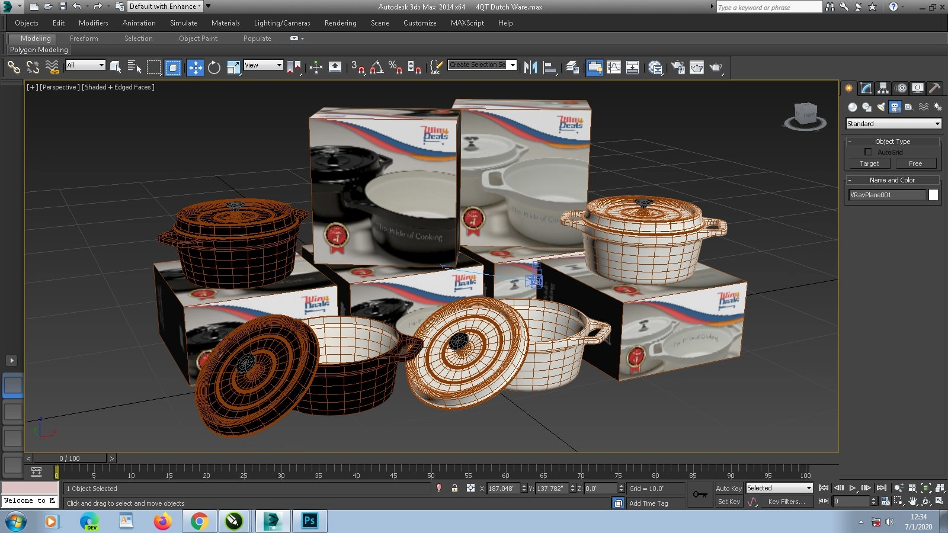The image size is (948, 533).
Task: Switch to the Freeform ribbon tab
Action: (x=84, y=38)
